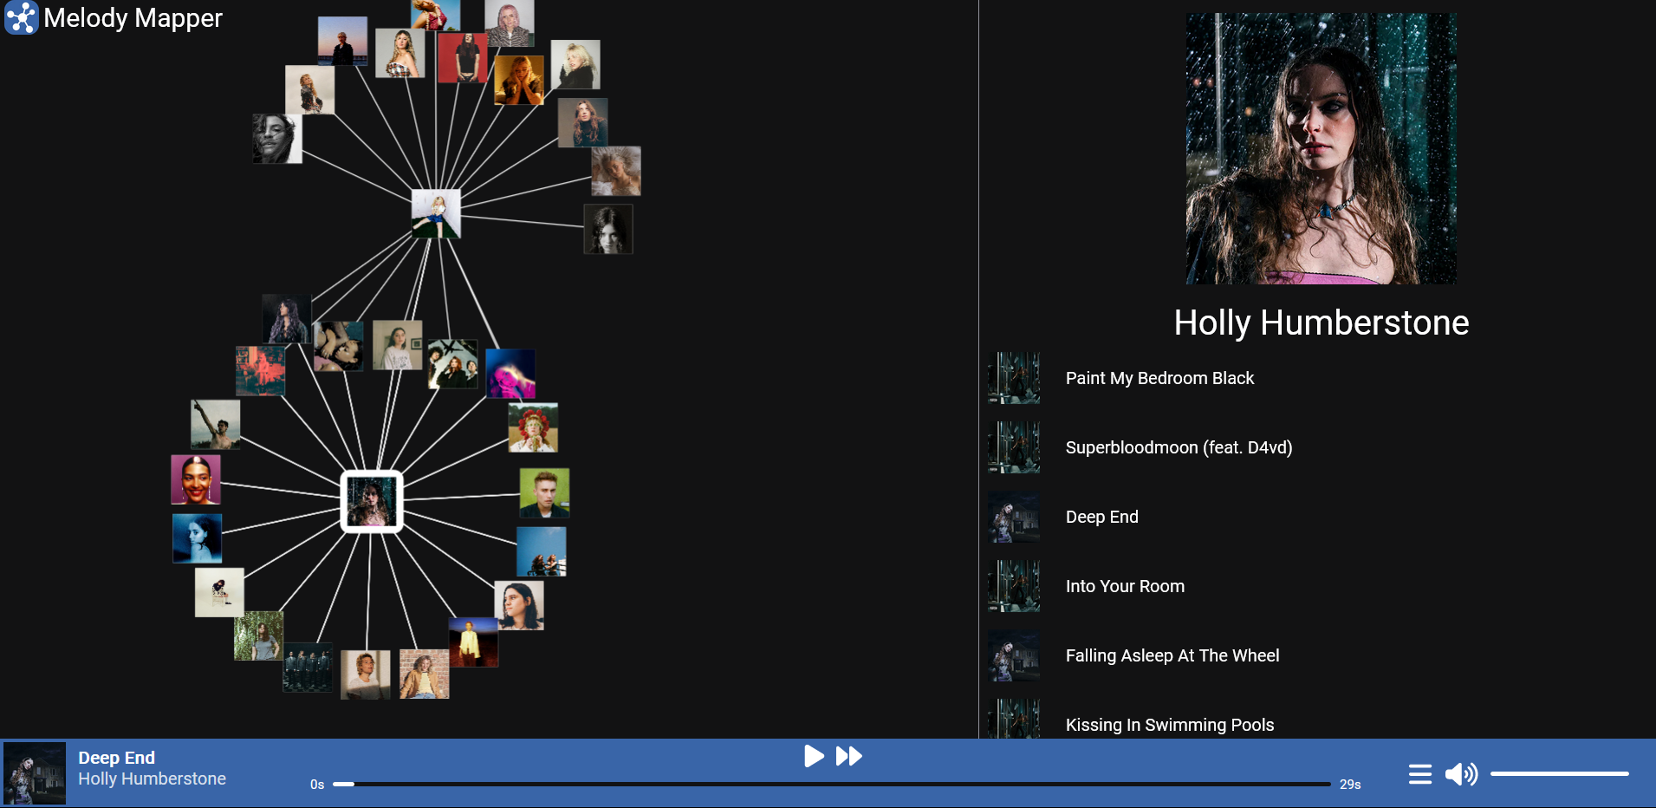Skip to next track with fast-forward icon
The image size is (1656, 808).
(x=848, y=756)
